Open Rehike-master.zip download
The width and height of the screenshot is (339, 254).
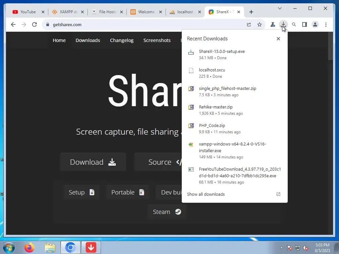tap(235, 110)
